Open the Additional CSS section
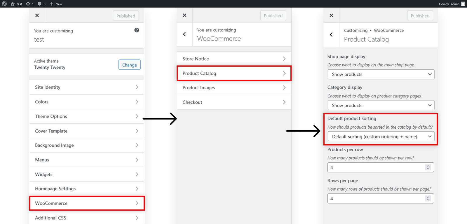 pos(87,218)
